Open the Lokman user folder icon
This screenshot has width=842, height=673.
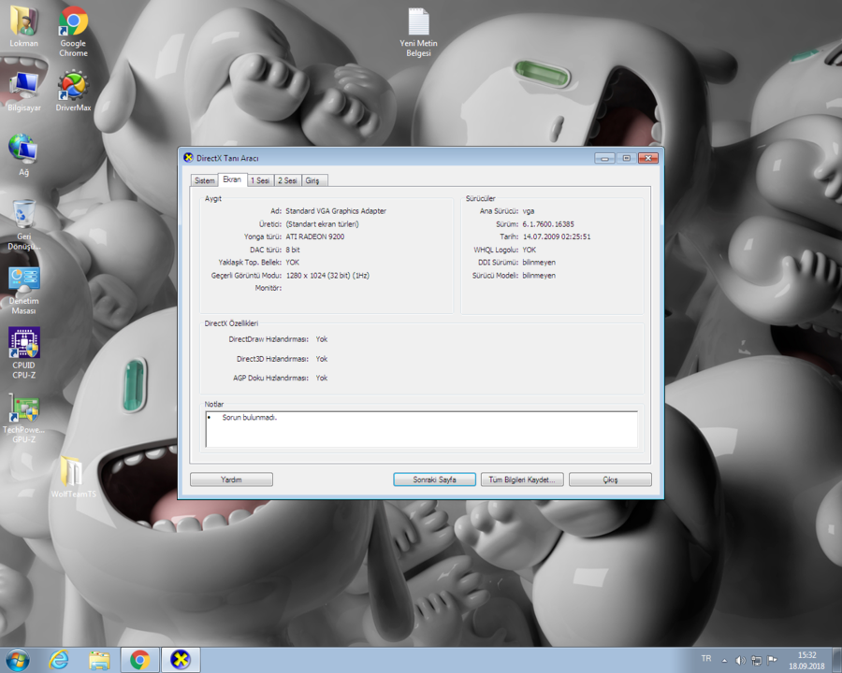(23, 26)
